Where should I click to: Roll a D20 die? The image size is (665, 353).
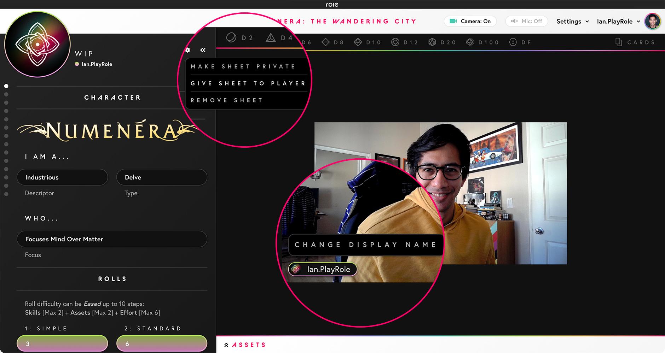tap(442, 42)
